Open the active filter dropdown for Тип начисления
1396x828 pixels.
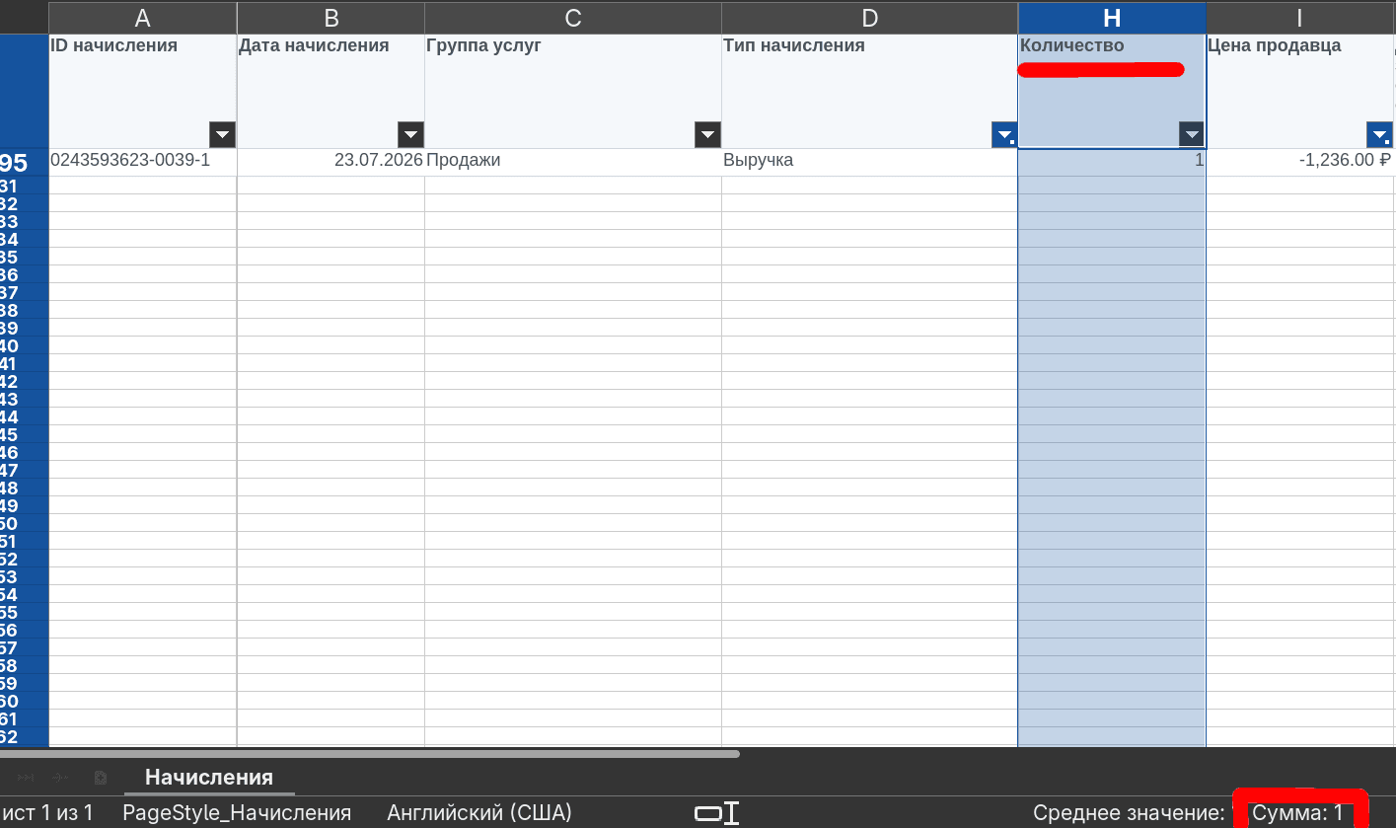(1004, 135)
